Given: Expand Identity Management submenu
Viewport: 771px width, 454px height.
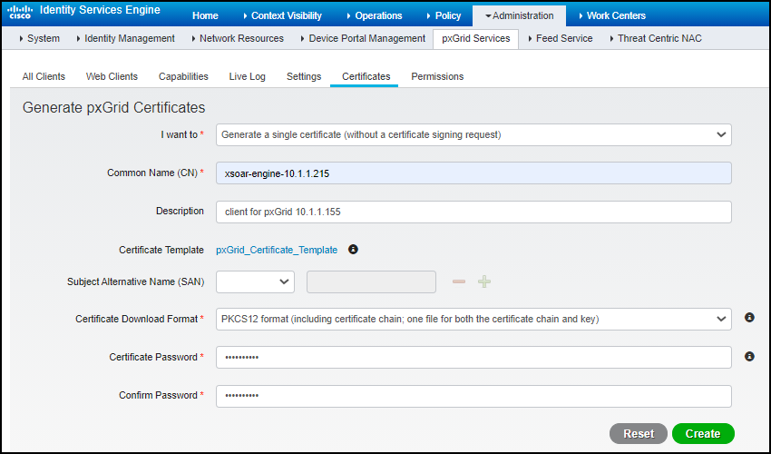Looking at the screenshot, I should point(126,38).
